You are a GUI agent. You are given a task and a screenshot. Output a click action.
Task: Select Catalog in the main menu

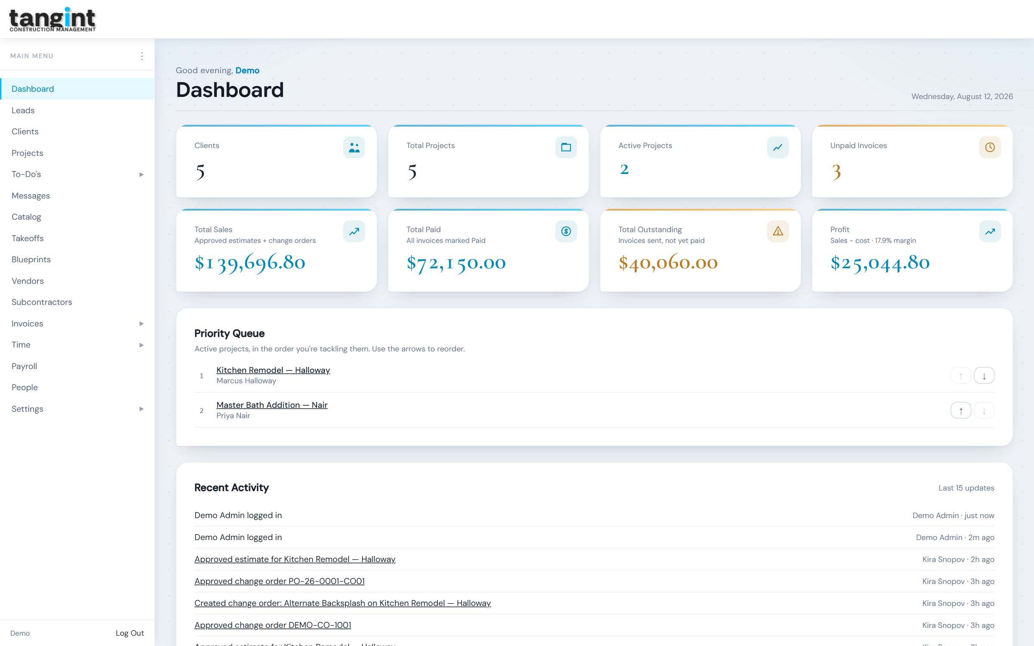[78, 217]
